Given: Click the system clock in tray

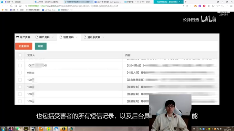Looking at the screenshot, I should tap(227, 129).
